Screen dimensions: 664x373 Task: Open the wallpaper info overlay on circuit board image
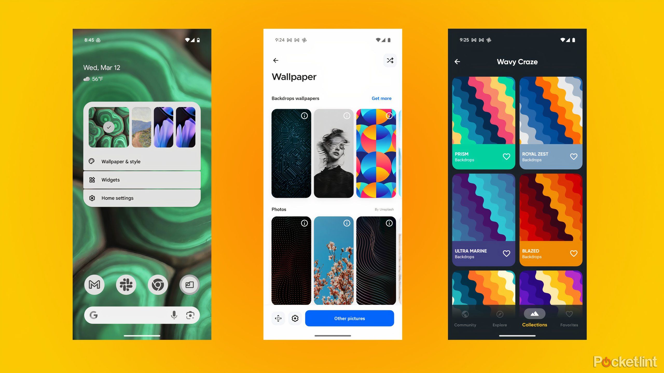point(305,115)
